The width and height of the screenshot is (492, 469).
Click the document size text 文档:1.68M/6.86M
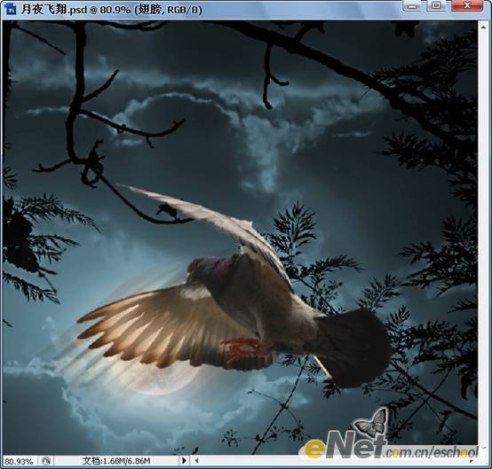click(116, 461)
